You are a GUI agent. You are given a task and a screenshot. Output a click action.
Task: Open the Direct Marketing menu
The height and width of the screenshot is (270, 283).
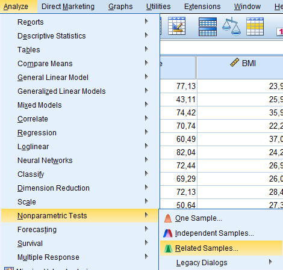pyautogui.click(x=68, y=7)
